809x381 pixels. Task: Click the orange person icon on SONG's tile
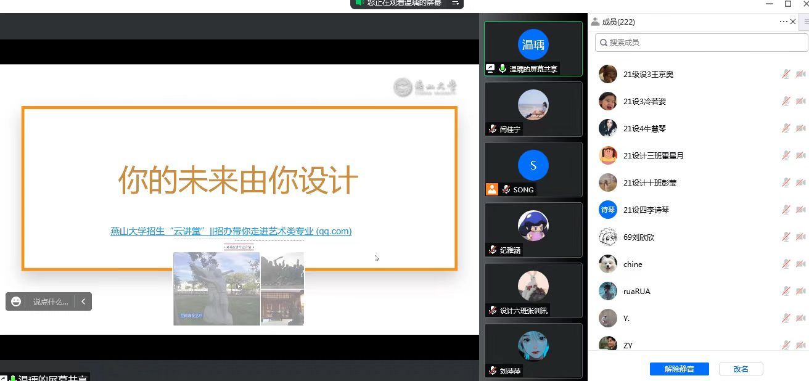coord(491,189)
